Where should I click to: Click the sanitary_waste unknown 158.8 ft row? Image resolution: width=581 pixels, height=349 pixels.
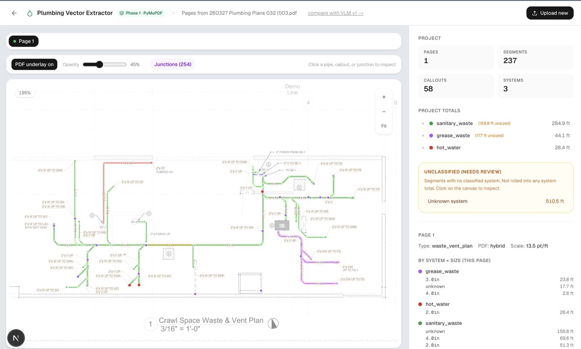tap(496, 331)
